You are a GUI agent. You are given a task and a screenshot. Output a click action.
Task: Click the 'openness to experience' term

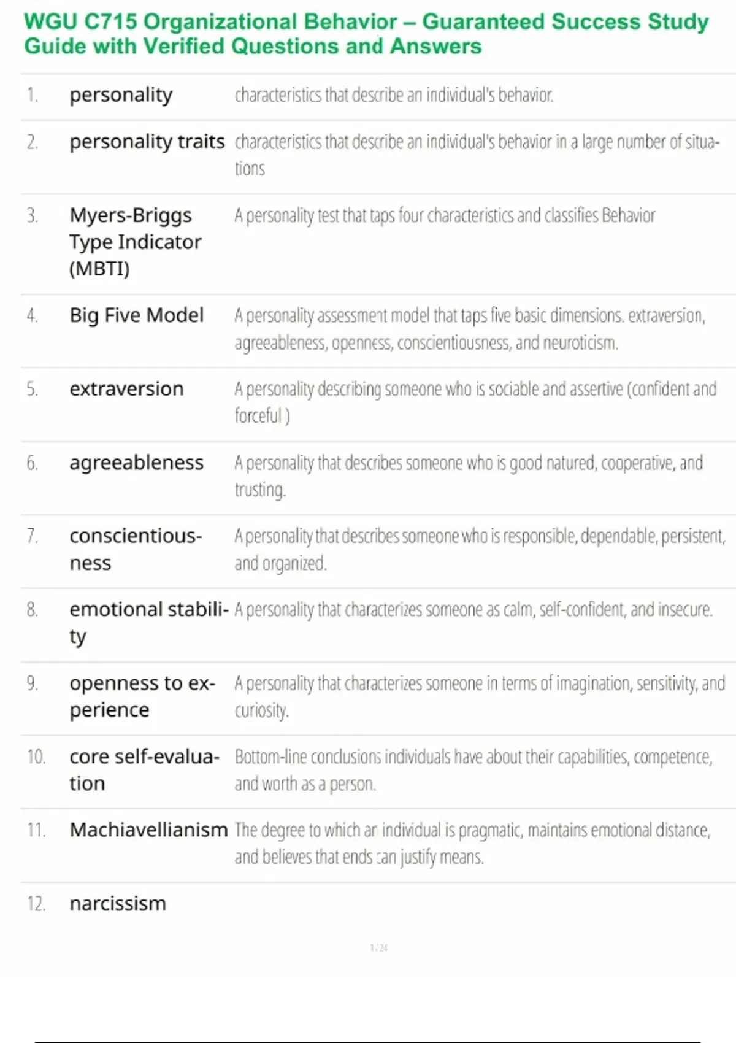tap(142, 696)
